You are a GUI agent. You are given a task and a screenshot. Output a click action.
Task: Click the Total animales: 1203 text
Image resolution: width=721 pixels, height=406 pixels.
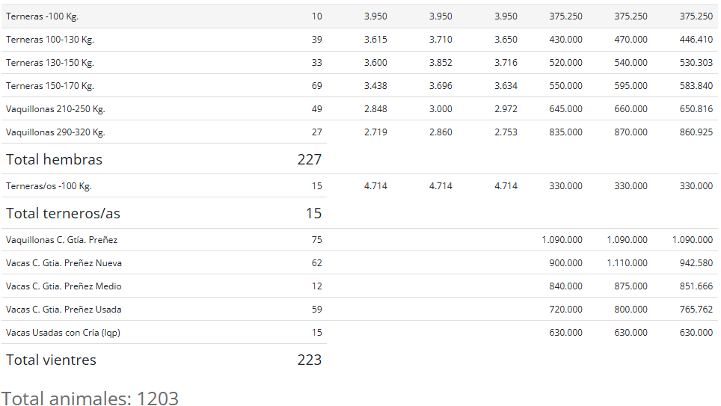click(90, 399)
